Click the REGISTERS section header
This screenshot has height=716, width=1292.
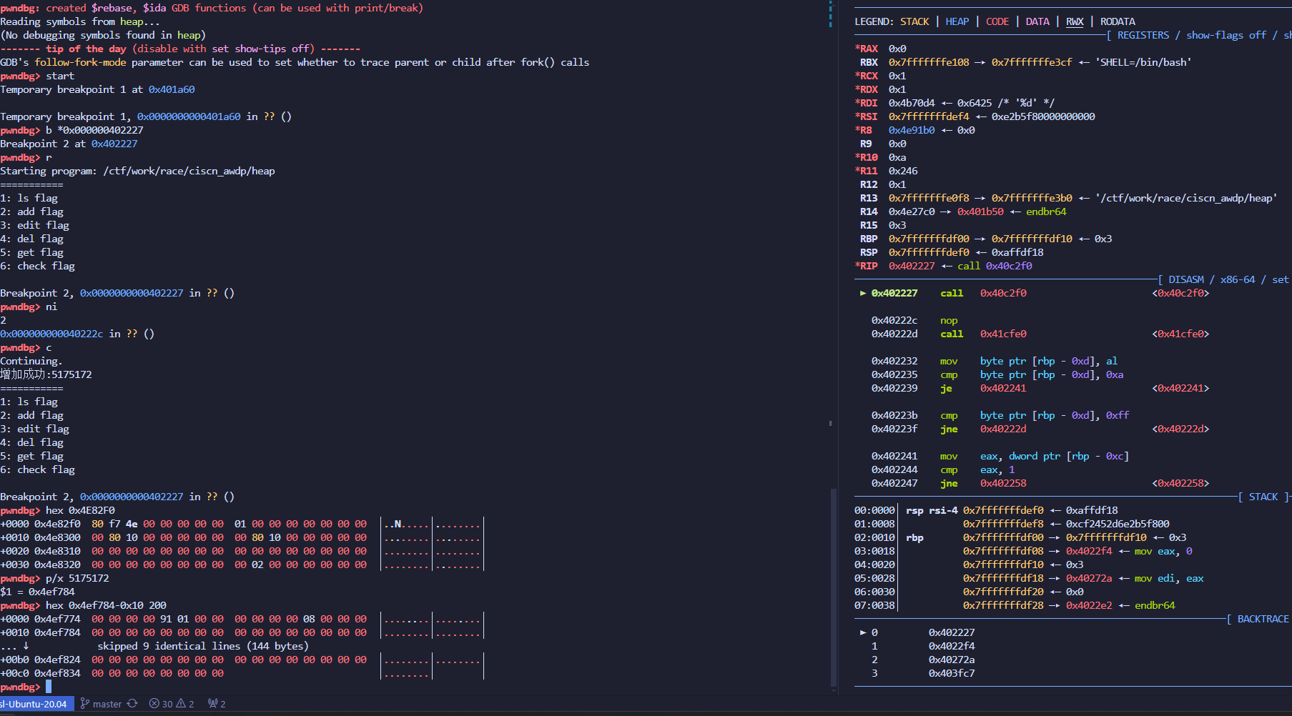pos(1143,35)
